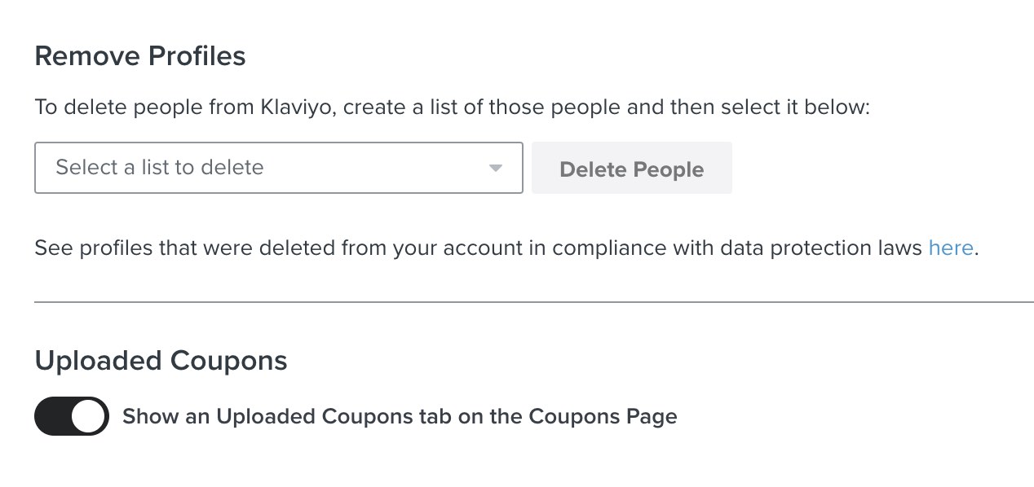The height and width of the screenshot is (487, 1034).
Task: Follow the blue hyperlink in the compliance text
Action: 950,248
